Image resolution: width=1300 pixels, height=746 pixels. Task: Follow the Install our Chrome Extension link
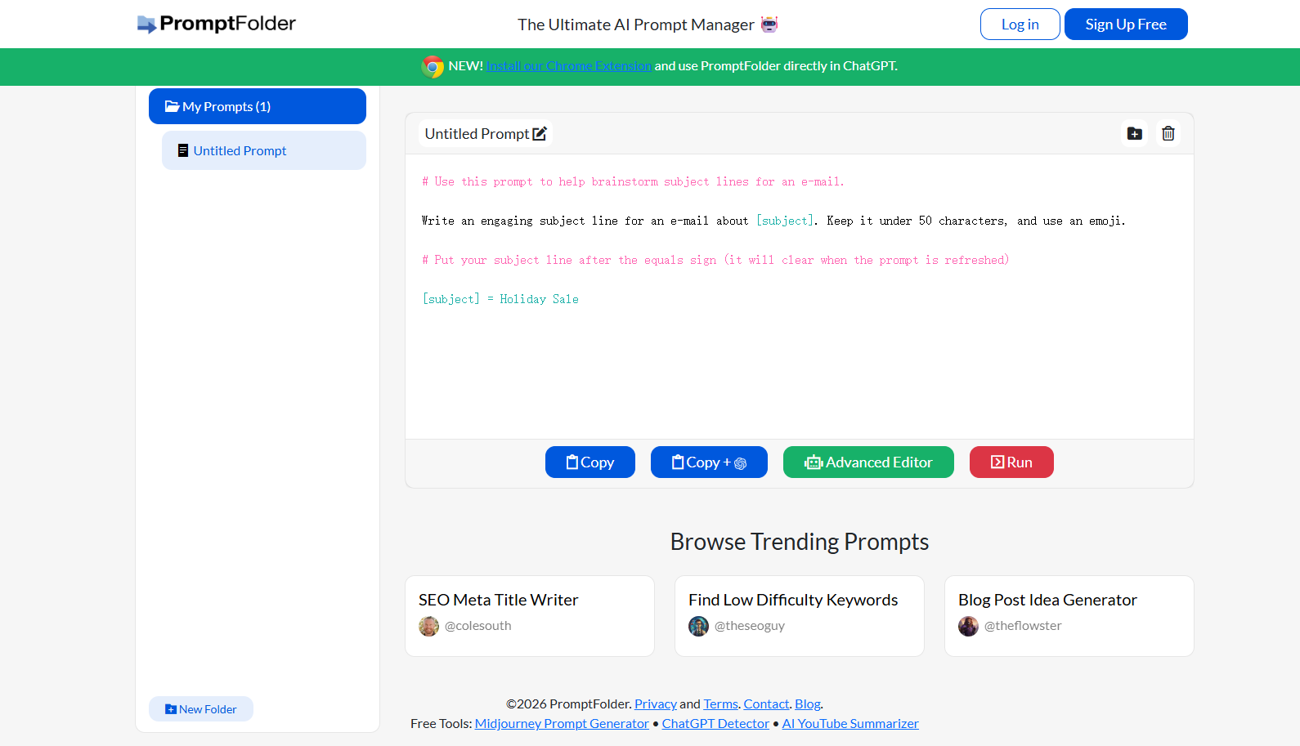(569, 66)
